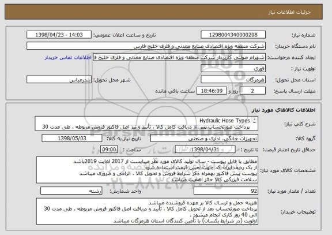Click the Hydraulic Hose Types description box
This screenshot has height=235, width=332.
146,124
